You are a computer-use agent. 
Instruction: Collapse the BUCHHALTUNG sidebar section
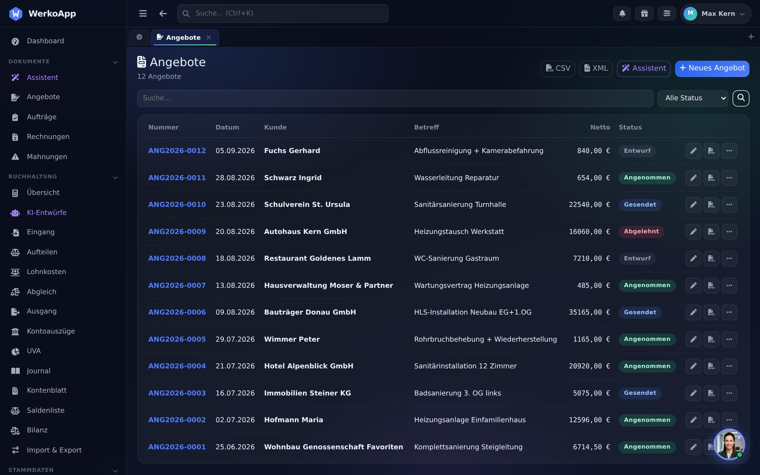coord(115,177)
